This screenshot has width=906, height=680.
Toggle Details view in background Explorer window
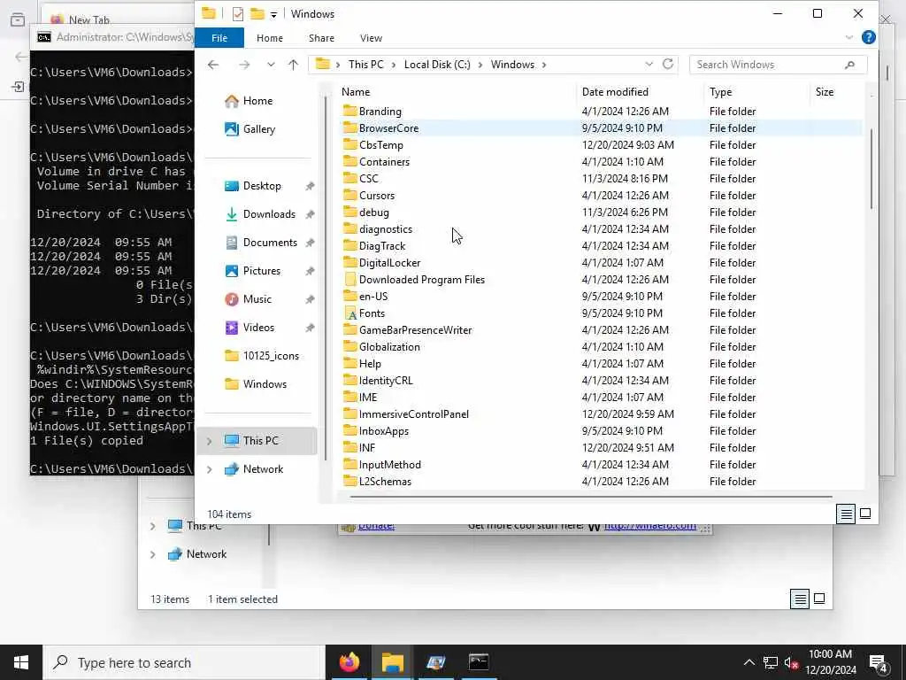point(800,599)
